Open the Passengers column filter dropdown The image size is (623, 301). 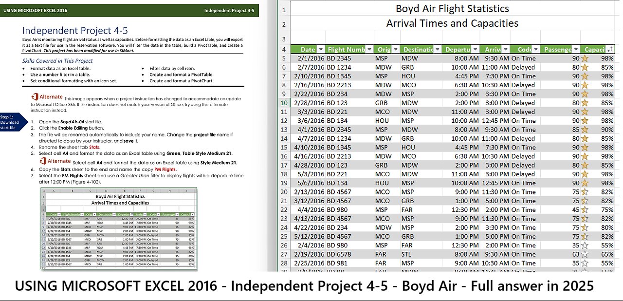pos(576,49)
